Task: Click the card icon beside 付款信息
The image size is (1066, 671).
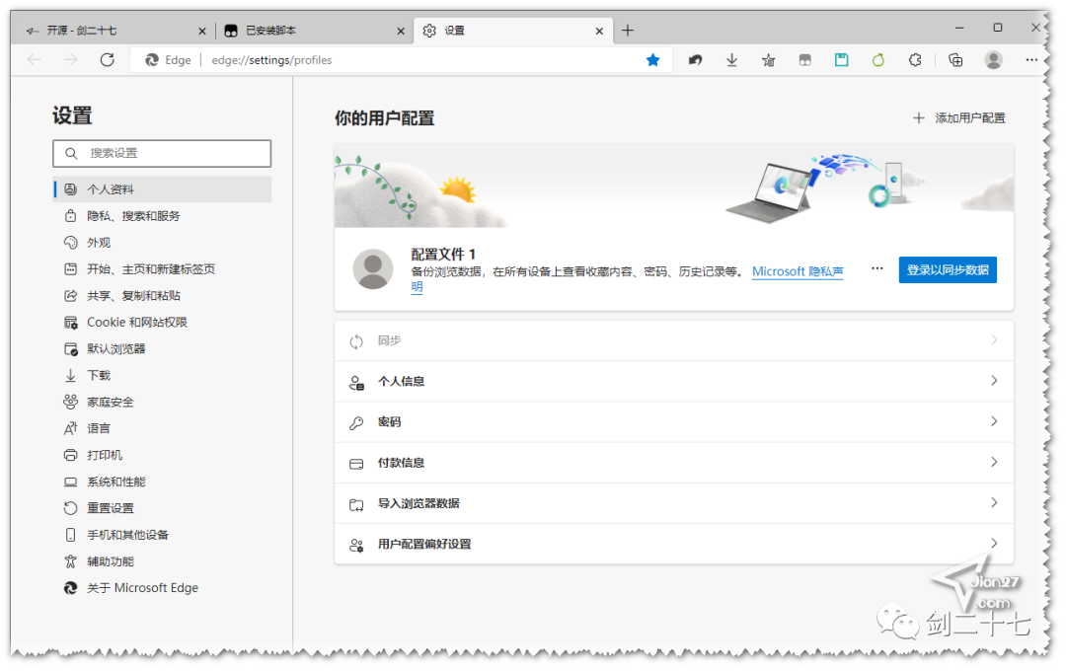Action: [x=356, y=464]
